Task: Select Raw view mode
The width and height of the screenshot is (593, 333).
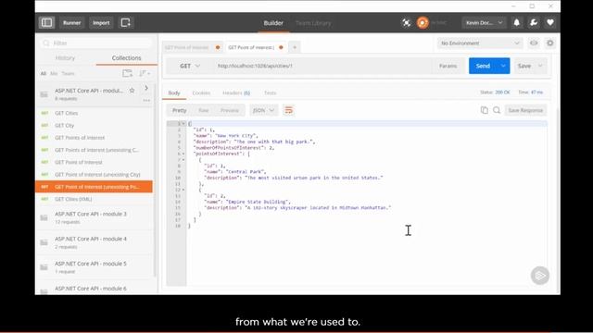Action: [x=204, y=110]
